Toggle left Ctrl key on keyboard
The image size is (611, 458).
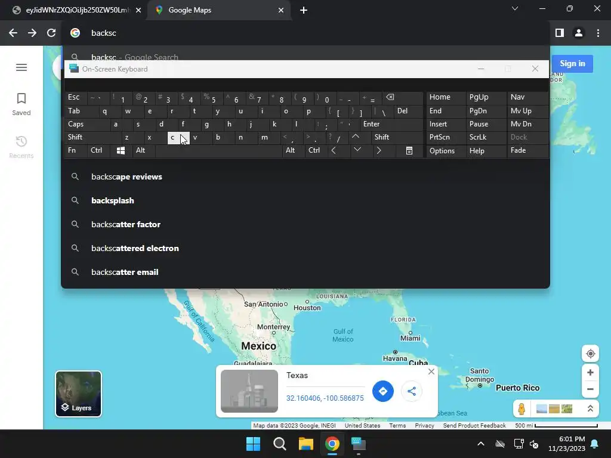click(x=98, y=150)
